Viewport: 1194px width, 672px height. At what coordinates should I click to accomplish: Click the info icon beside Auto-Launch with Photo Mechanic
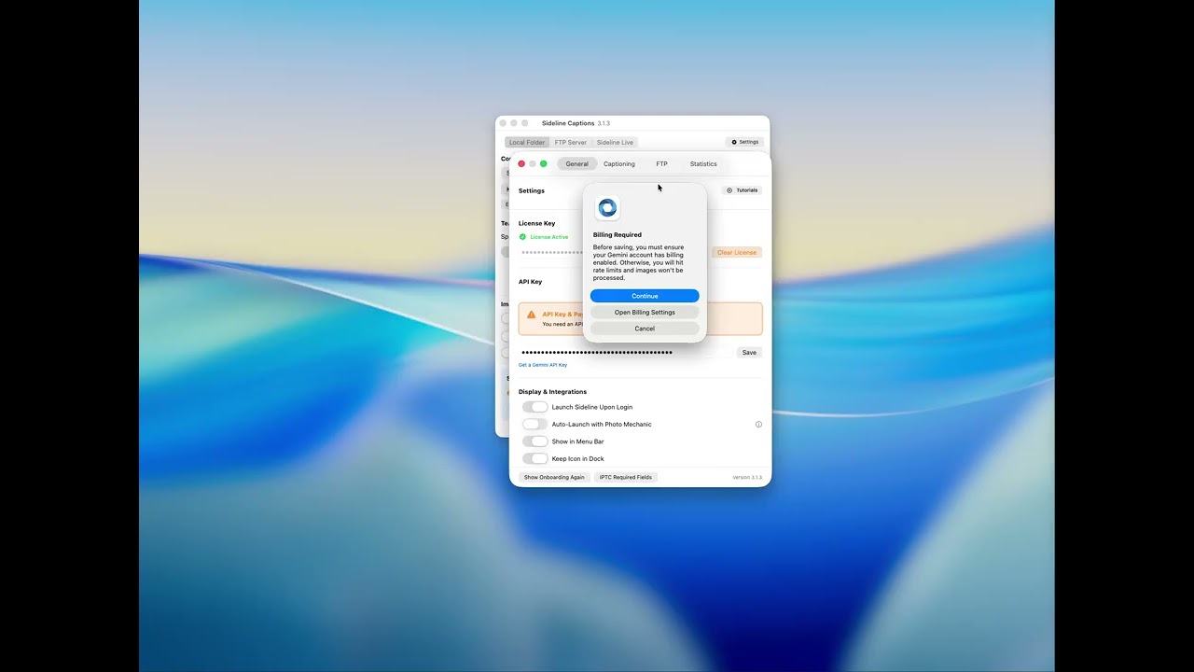tap(758, 425)
